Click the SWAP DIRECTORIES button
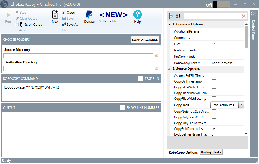Image resolution: width=259 pixels, height=164 pixels. click(x=145, y=40)
